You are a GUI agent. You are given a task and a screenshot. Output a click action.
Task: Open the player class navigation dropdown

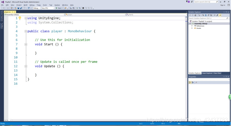[x=95, y=15]
